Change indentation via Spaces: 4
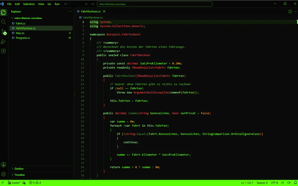Screen dimensions: 298x186 point(262,183)
